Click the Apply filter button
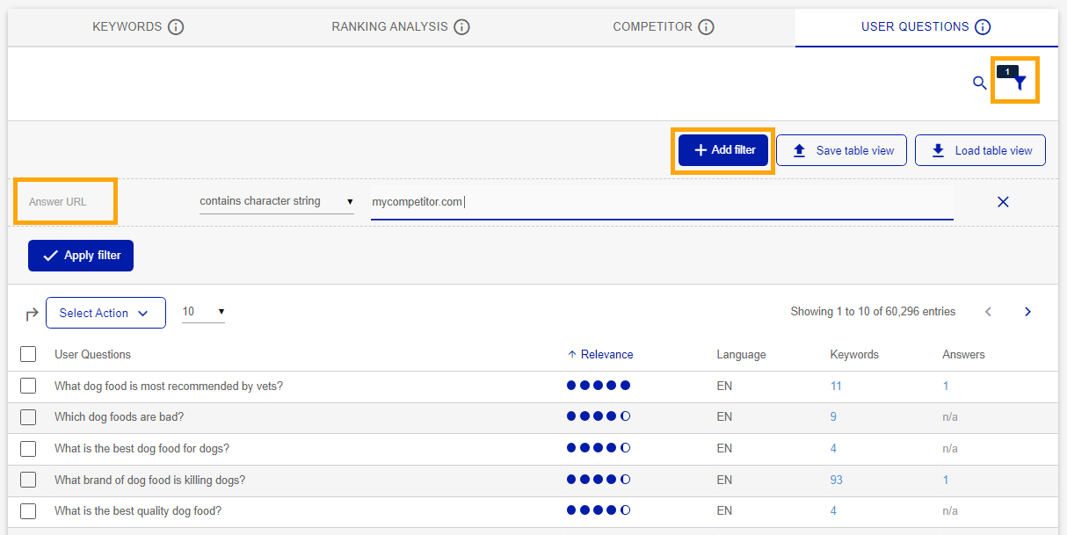Viewport: 1067px width, 535px height. click(x=81, y=256)
